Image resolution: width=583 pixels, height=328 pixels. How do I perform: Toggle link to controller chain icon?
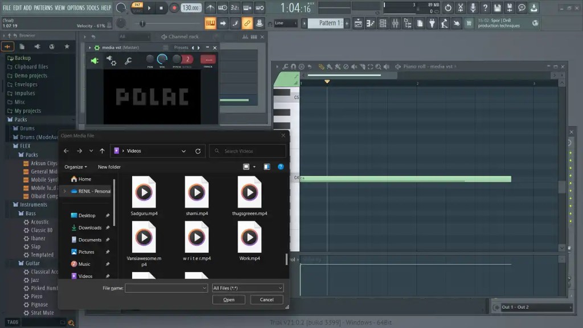click(x=247, y=23)
